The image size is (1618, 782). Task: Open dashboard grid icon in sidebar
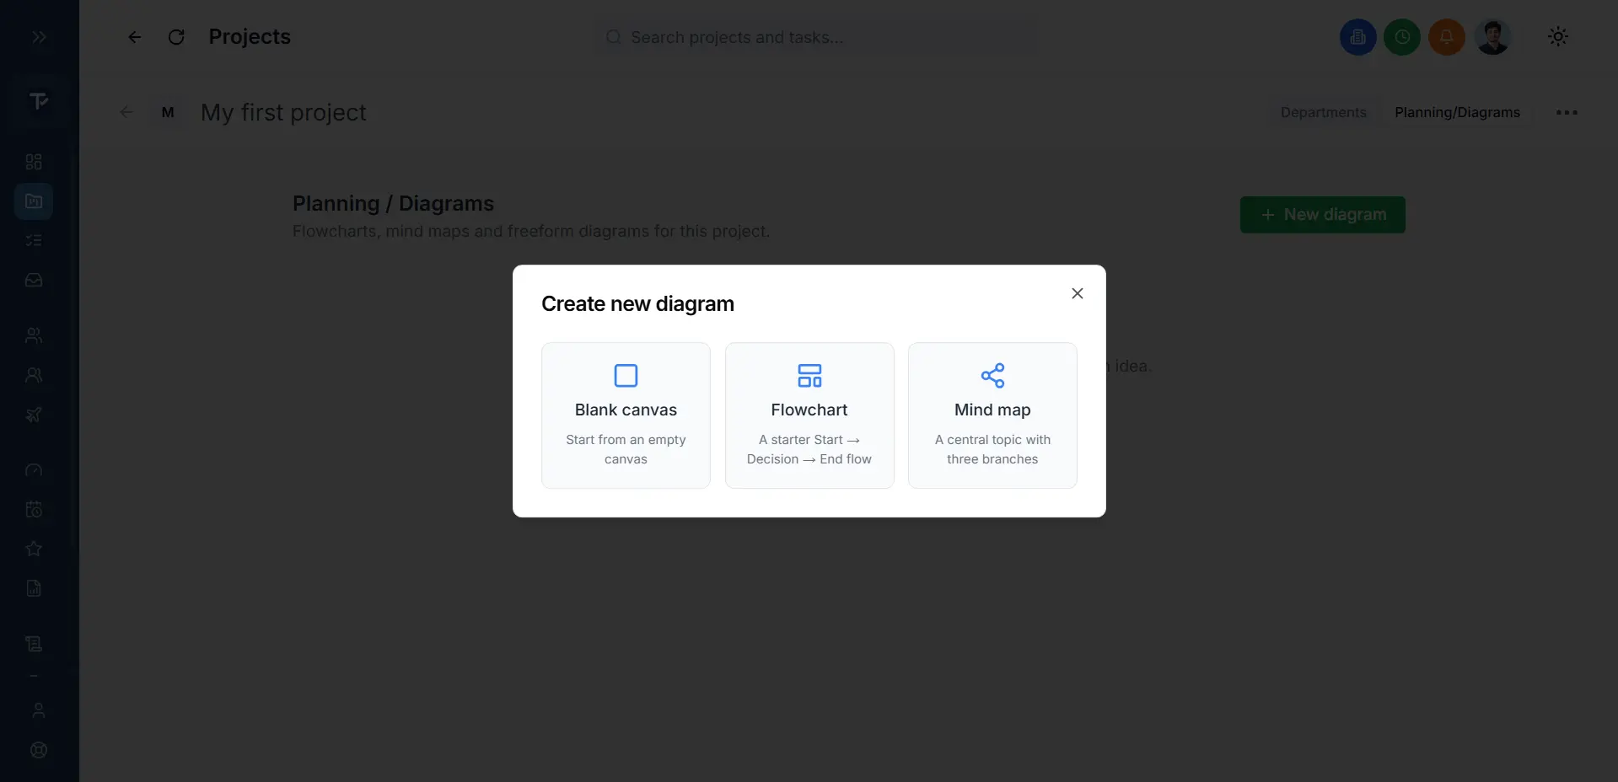click(34, 162)
